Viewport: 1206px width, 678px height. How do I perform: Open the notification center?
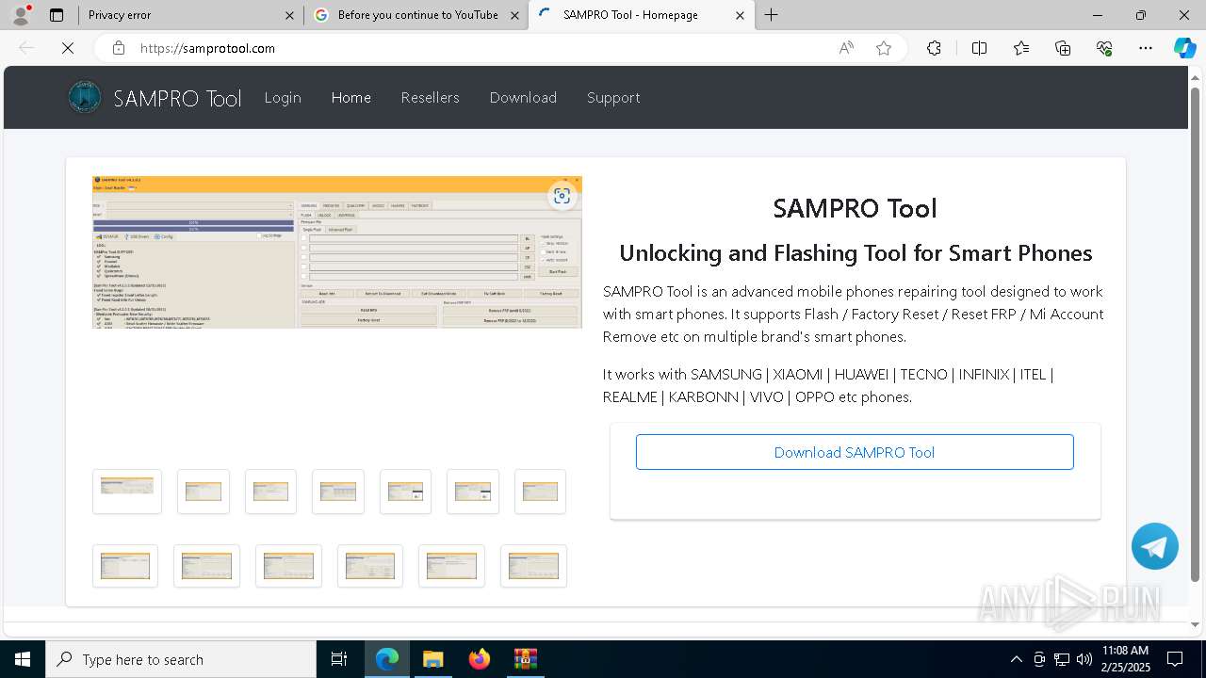point(1175,659)
